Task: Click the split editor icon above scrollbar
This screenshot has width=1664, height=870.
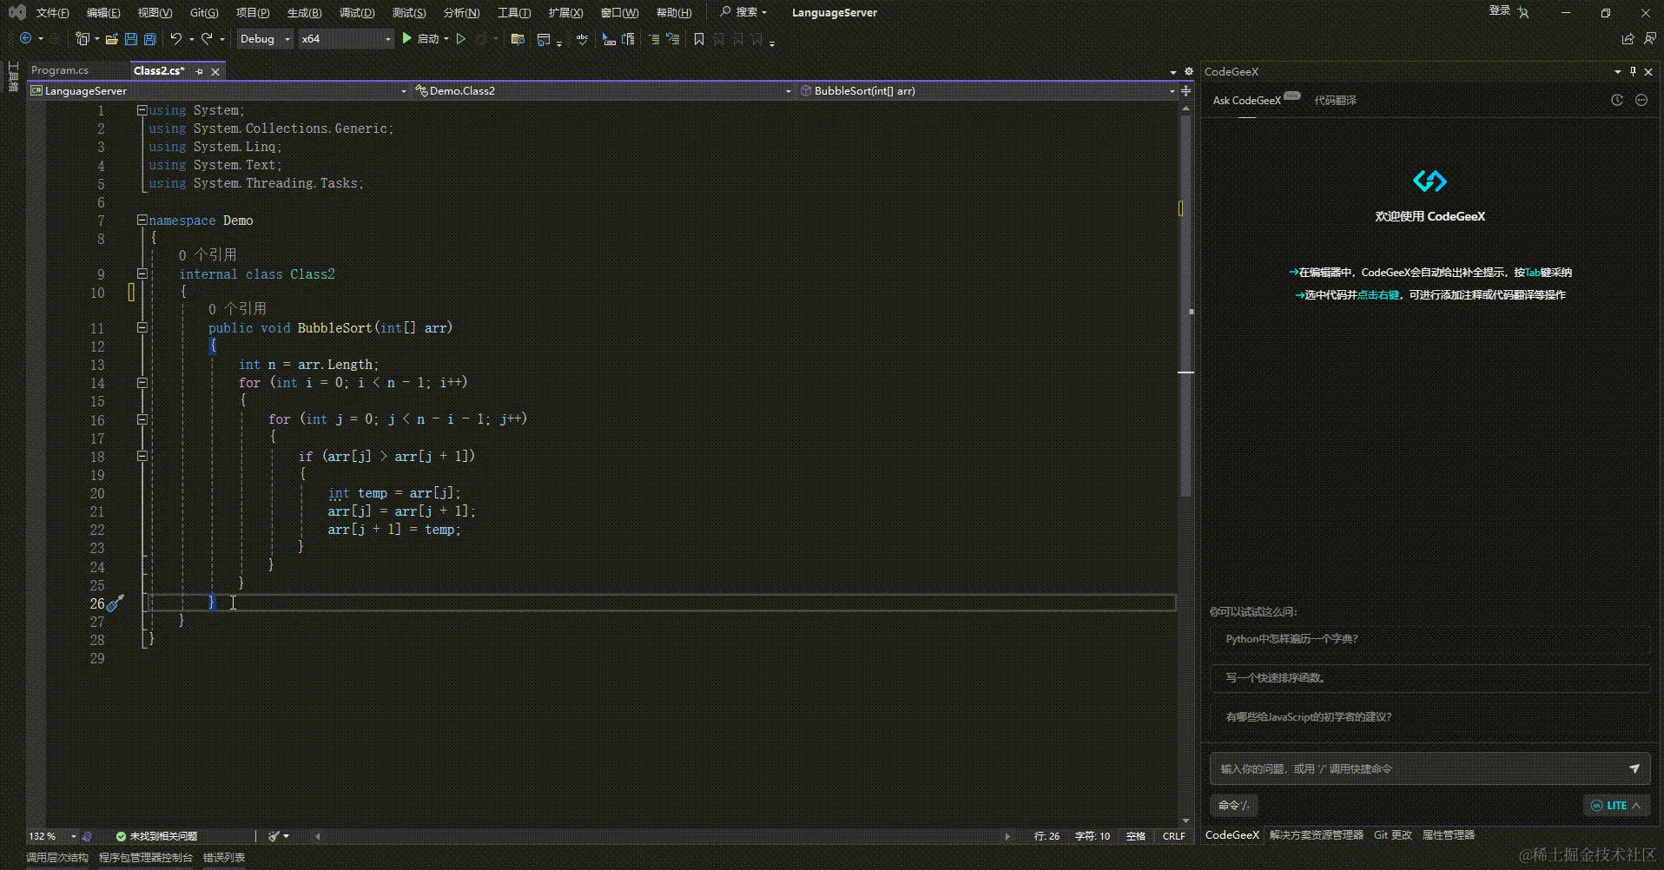Action: pos(1185,90)
